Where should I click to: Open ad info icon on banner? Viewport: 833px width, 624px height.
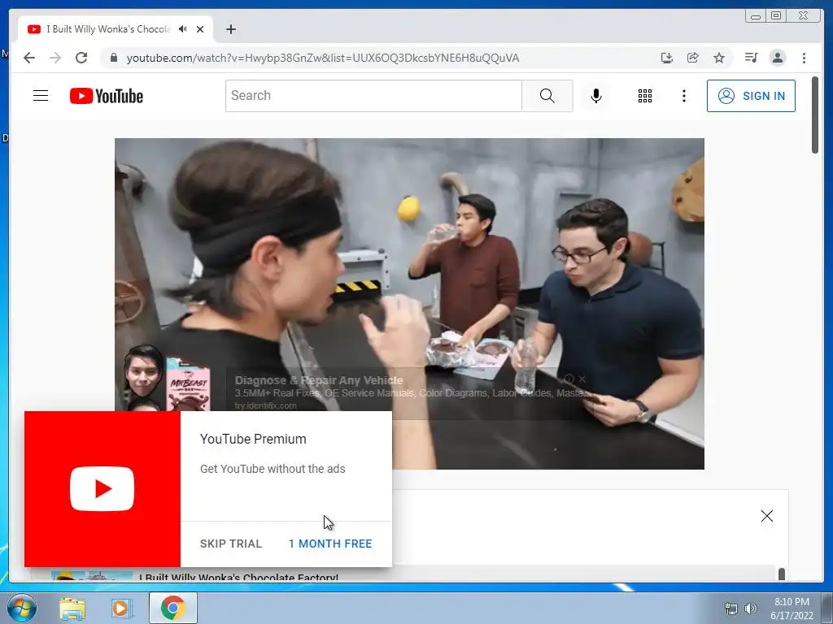coord(569,379)
